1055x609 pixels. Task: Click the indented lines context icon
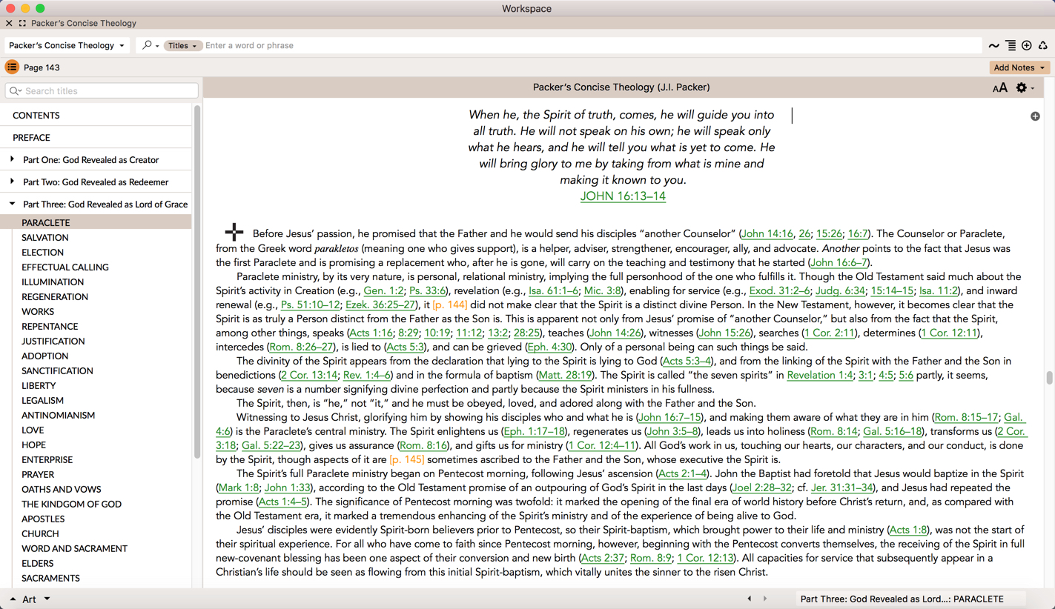tap(1011, 46)
